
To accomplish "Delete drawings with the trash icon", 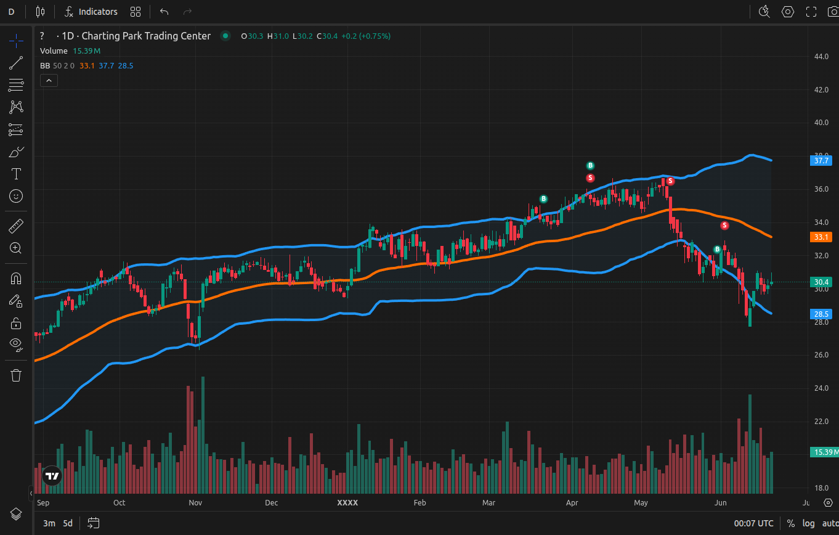I will point(16,375).
